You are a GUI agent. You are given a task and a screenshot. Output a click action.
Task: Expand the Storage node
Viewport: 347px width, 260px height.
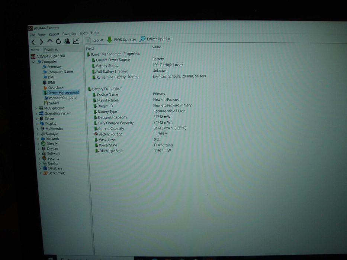pos(38,134)
